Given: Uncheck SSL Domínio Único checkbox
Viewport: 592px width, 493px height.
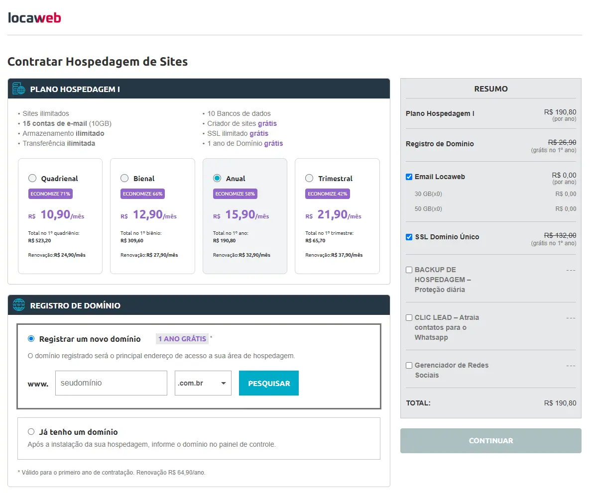Looking at the screenshot, I should coord(409,237).
